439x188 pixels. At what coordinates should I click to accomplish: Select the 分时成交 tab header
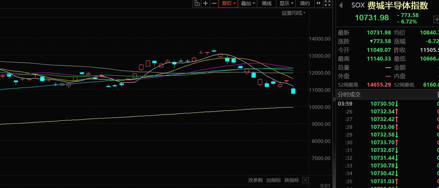349,94
